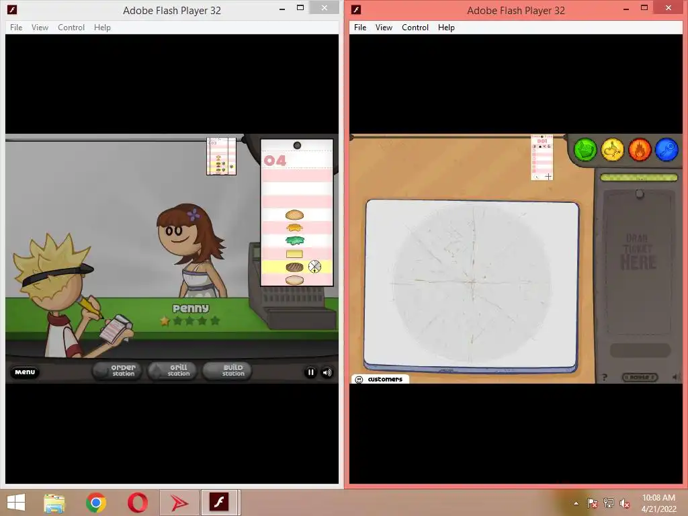The image size is (688, 516).
Task: Click the Pause button in pizza game
Action: 640,377
